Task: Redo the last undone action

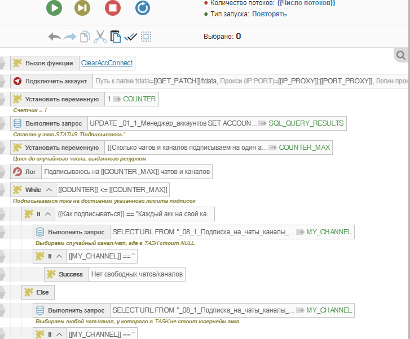Action: pyautogui.click(x=70, y=37)
